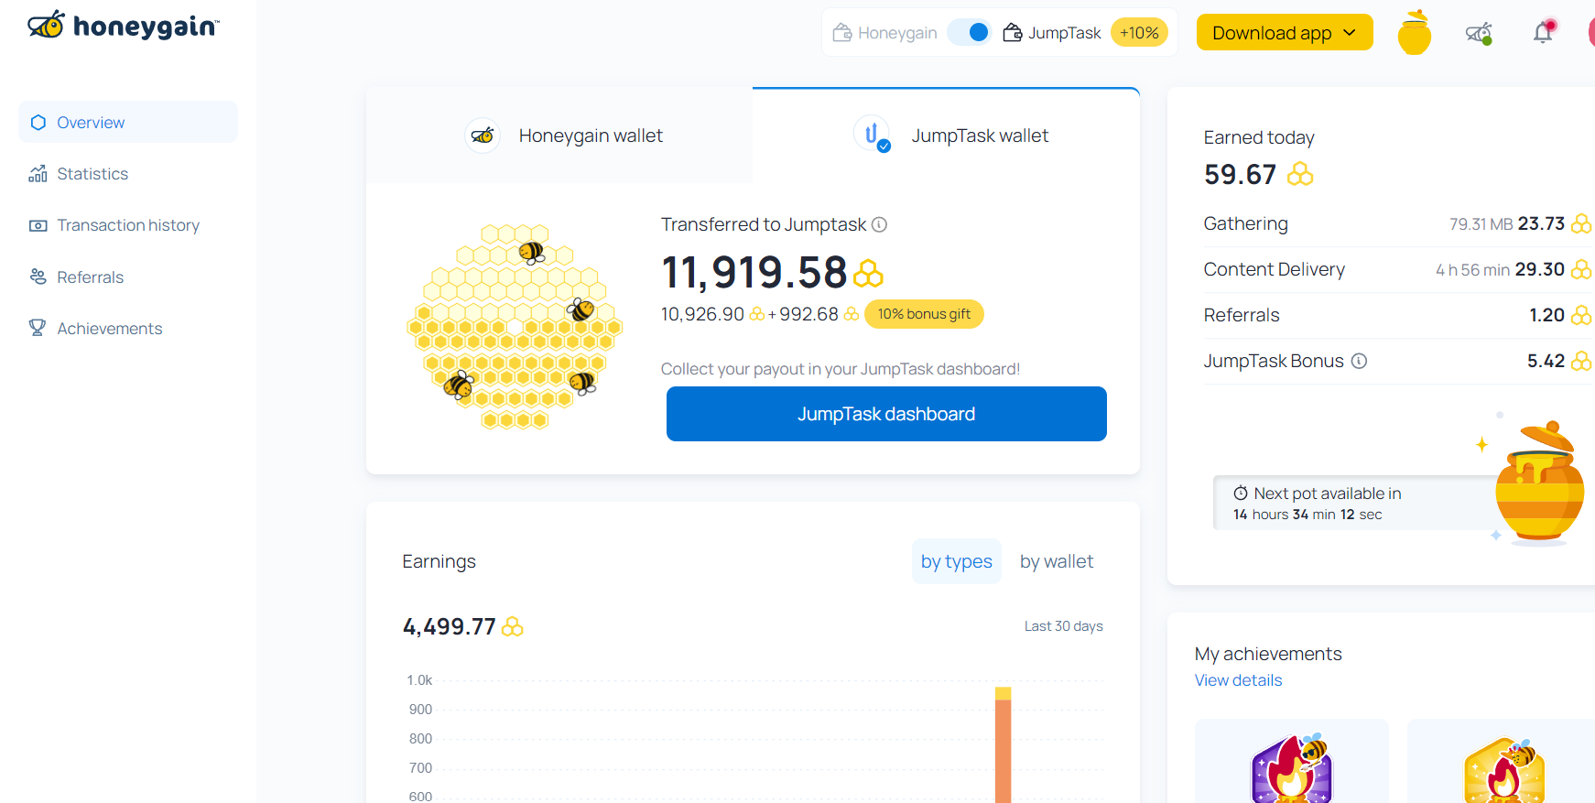
Task: Select Statistics from the sidebar
Action: [92, 173]
